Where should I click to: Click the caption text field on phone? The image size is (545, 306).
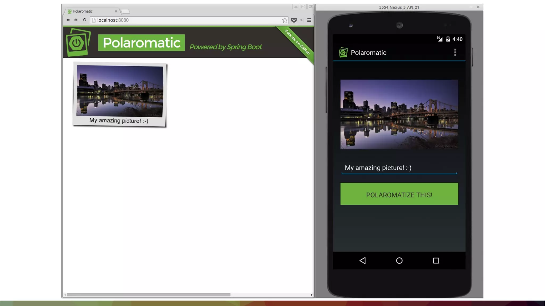point(399,168)
